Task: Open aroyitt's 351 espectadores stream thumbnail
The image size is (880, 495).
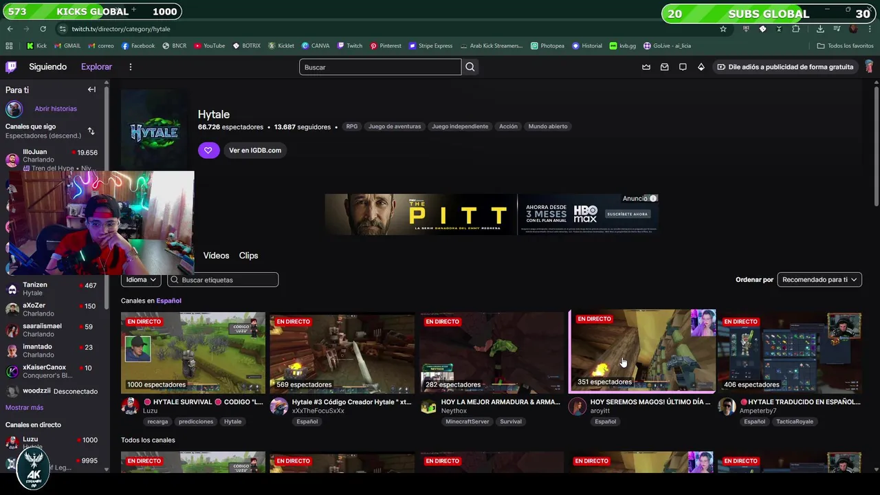Action: point(643,351)
